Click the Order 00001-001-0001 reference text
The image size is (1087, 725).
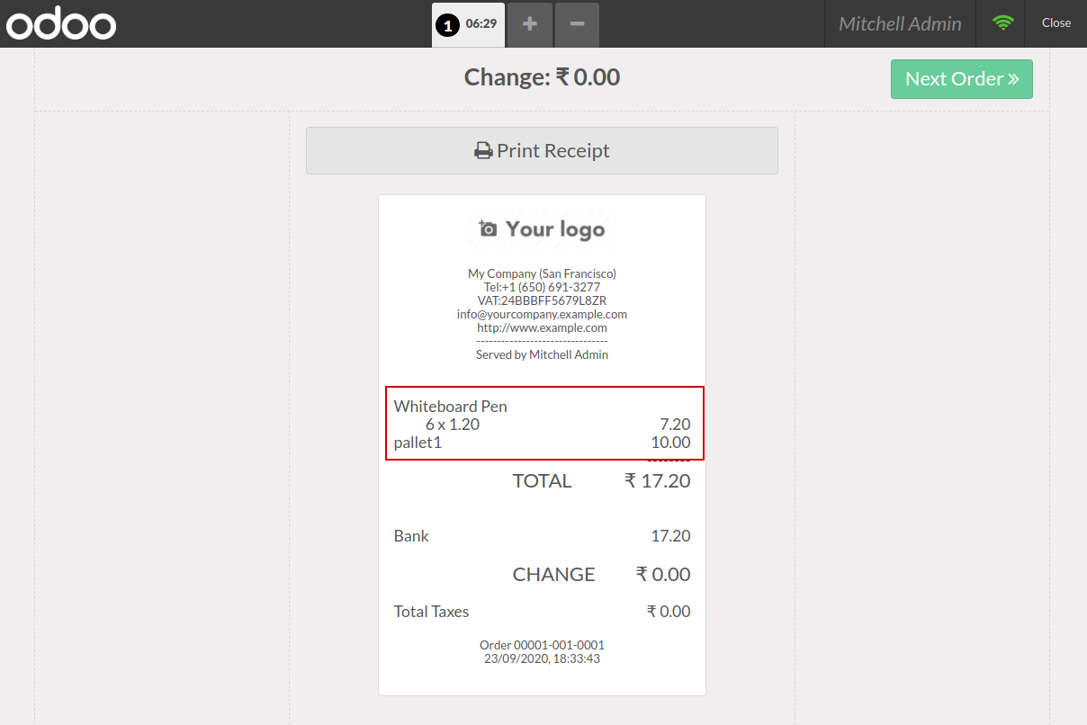(542, 645)
